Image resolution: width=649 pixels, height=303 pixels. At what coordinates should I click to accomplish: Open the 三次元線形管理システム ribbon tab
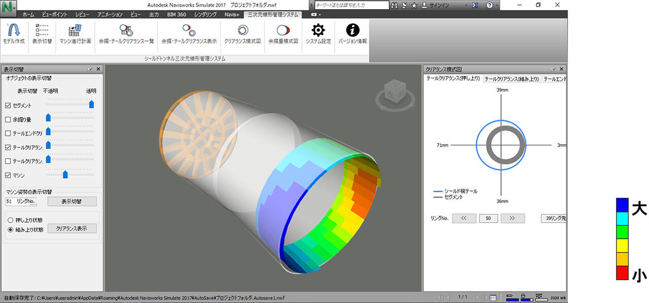(272, 15)
